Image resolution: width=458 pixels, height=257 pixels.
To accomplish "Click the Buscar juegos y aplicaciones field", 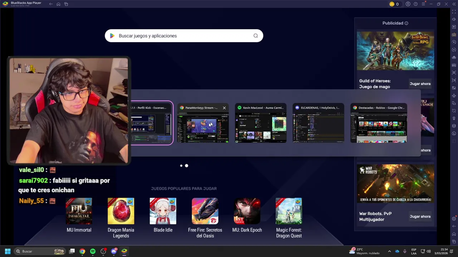I will pyautogui.click(x=184, y=36).
